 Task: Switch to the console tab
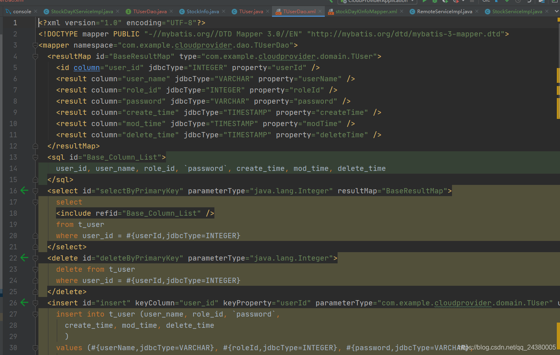click(22, 12)
